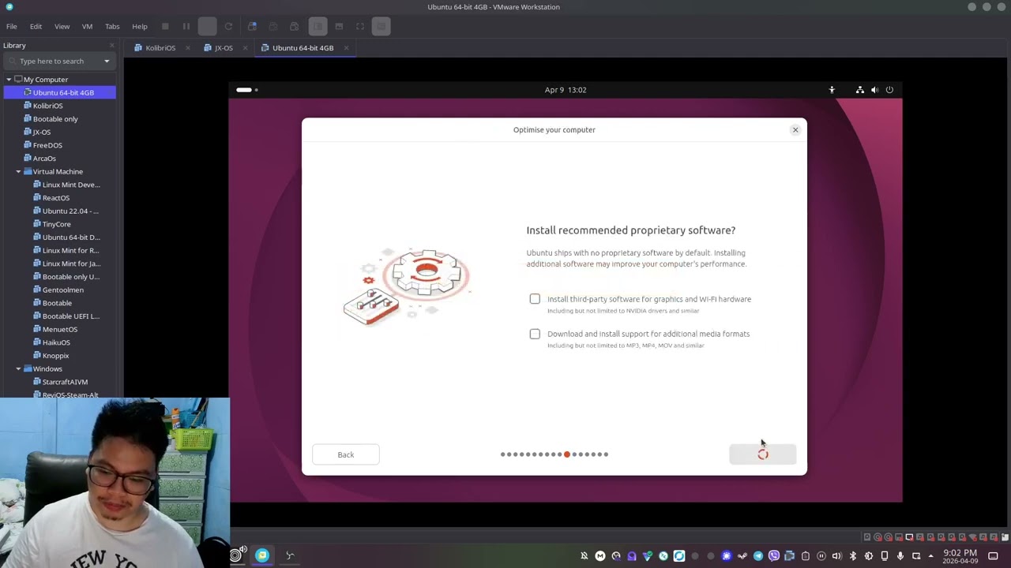Click the Ubuntu volume icon in top bar
The width and height of the screenshot is (1011, 568).
coord(874,90)
